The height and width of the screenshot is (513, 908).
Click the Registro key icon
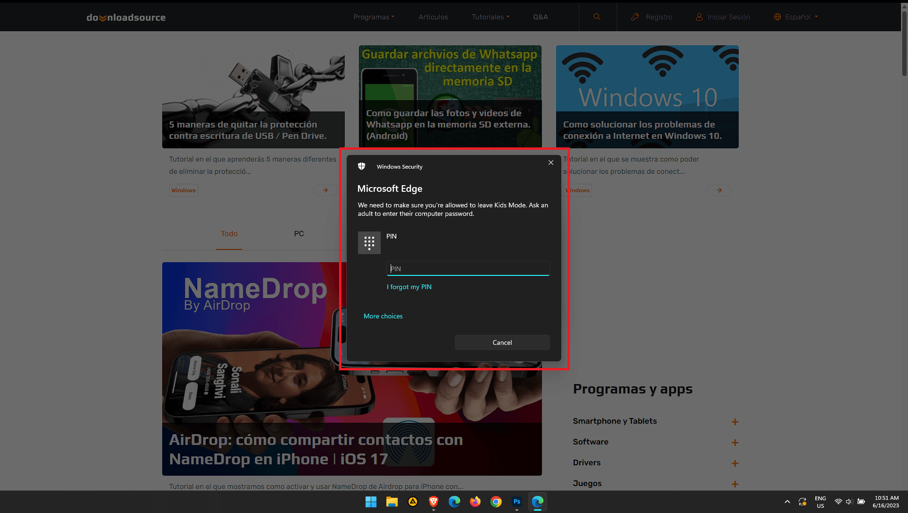coord(635,17)
